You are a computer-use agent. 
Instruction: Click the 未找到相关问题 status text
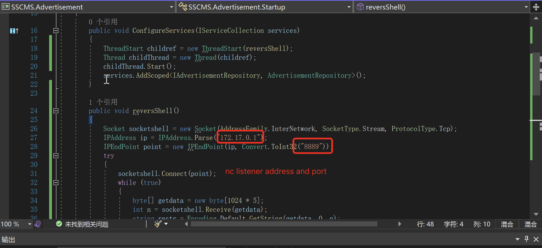pyautogui.click(x=87, y=224)
